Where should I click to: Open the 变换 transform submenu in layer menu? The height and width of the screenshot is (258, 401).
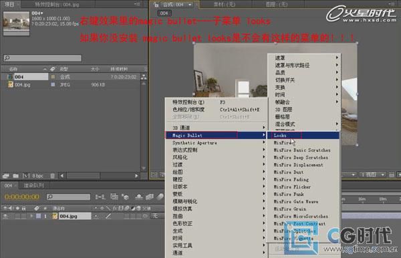tap(304, 87)
